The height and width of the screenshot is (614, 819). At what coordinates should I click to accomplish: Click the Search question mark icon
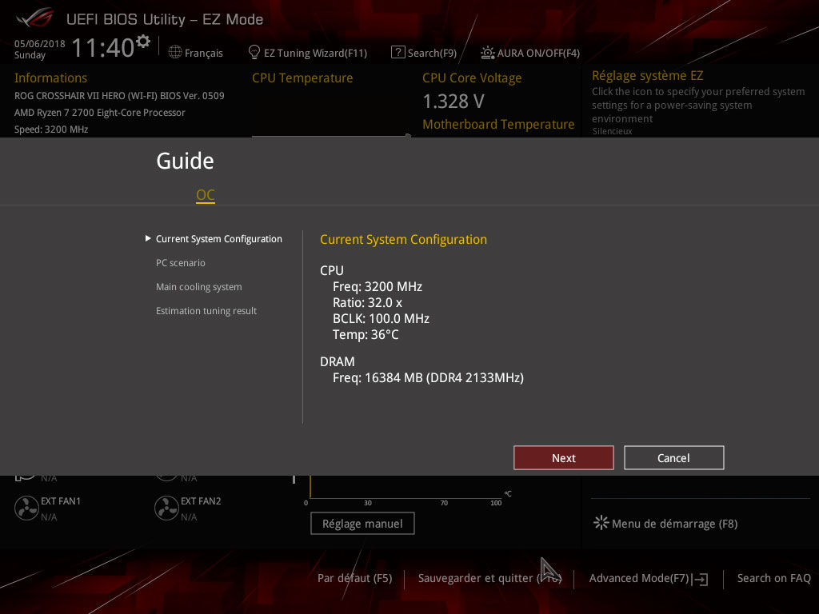398,53
